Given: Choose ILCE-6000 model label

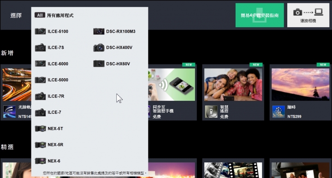Looking at the screenshot, I should point(58,64).
